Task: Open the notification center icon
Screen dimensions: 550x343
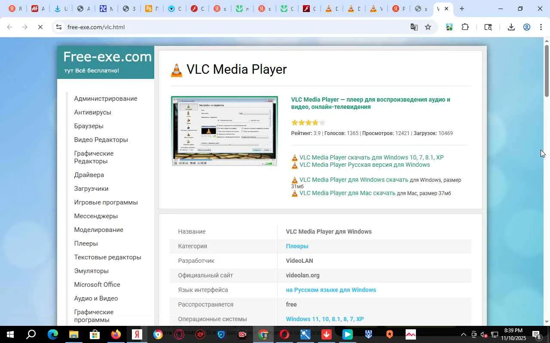Action: [537, 334]
